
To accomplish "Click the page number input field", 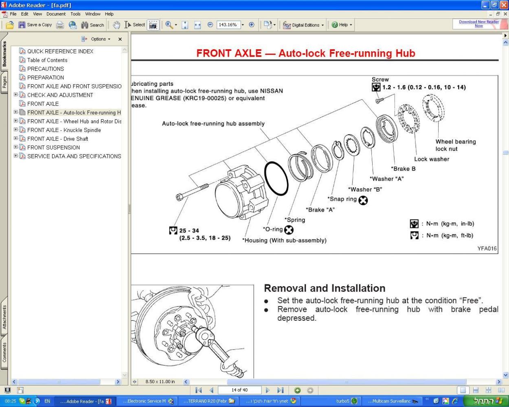I will coord(239,390).
